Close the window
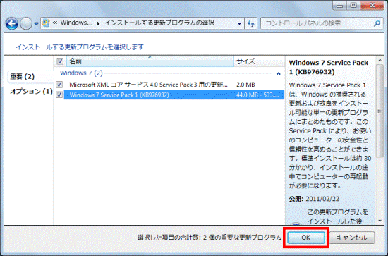 [x=372, y=6]
